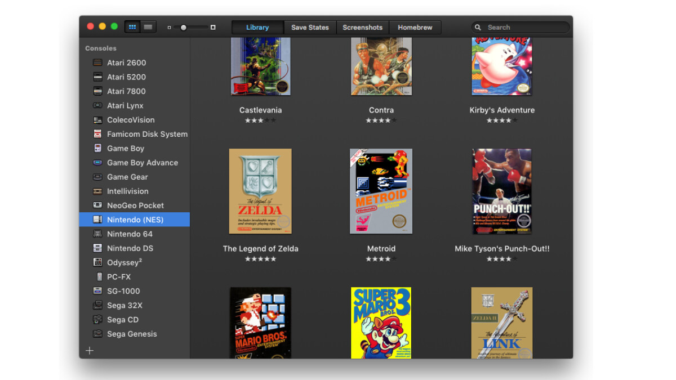Focus the Search input field
This screenshot has height=380, width=676.
[521, 27]
